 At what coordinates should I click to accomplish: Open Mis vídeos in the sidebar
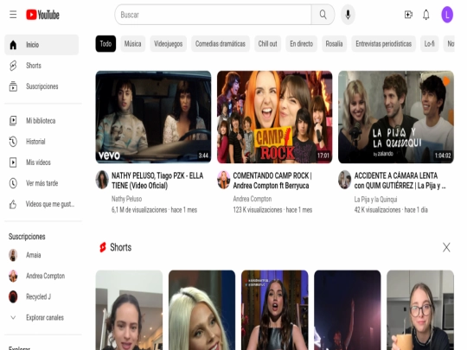(x=42, y=162)
